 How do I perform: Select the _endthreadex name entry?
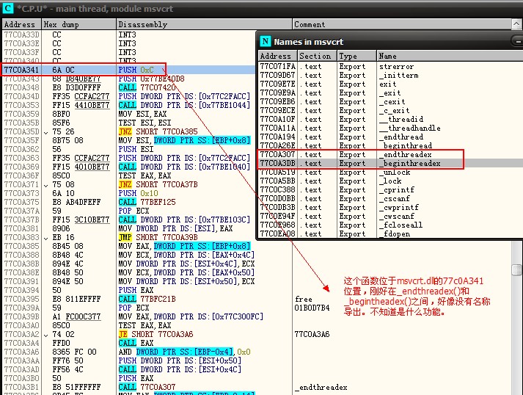pos(406,155)
